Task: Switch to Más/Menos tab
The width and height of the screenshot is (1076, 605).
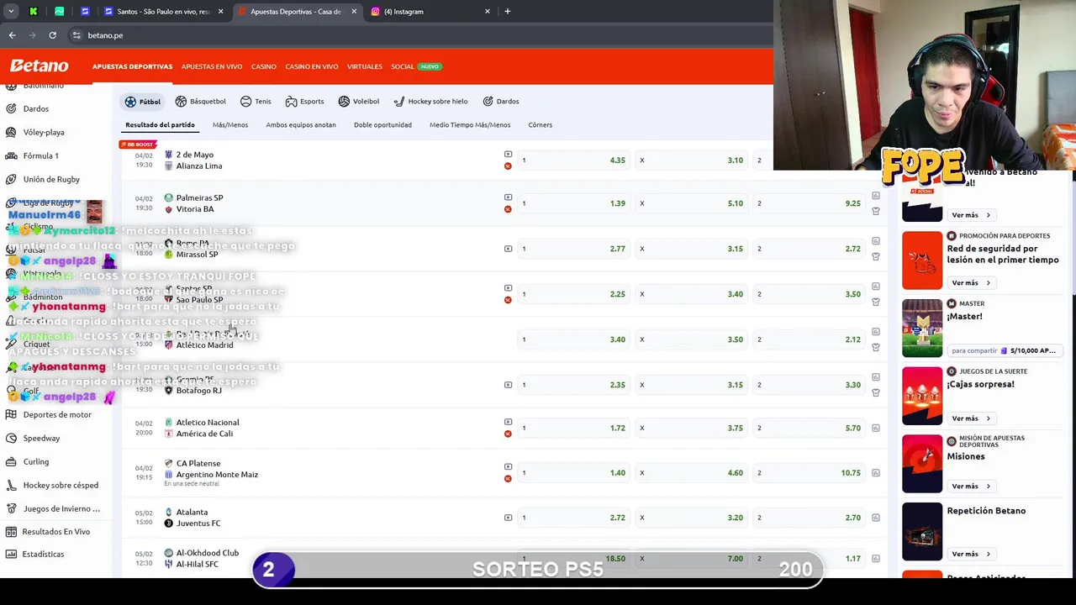Action: click(x=230, y=124)
